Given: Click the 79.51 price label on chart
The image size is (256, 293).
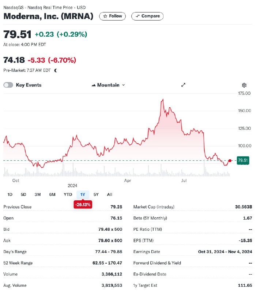Looking at the screenshot, I should click(243, 160).
